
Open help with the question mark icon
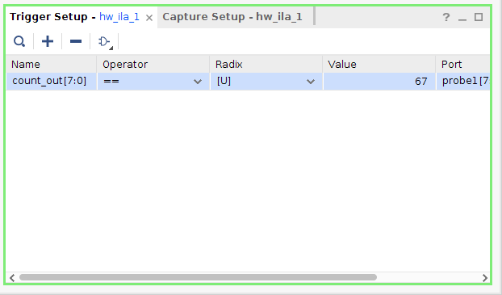(446, 17)
